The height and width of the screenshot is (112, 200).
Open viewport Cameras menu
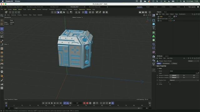[x=13, y=15]
